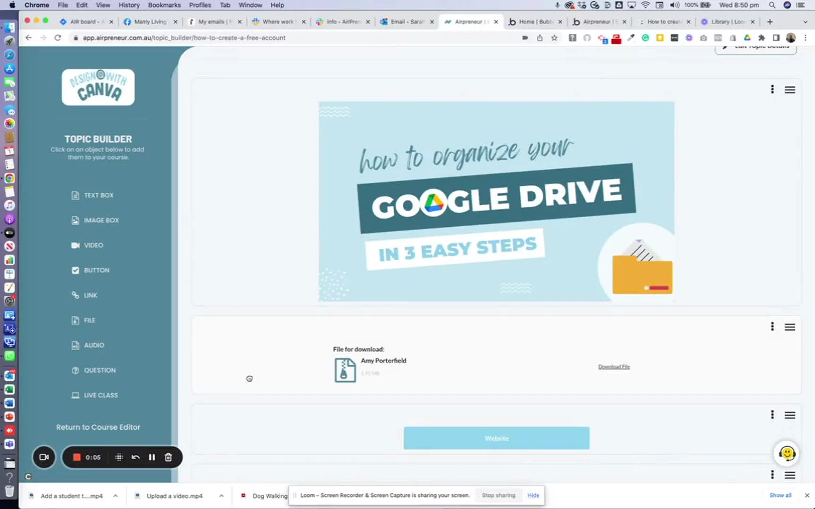The height and width of the screenshot is (509, 815).
Task: Add a Link object
Action: click(84, 295)
